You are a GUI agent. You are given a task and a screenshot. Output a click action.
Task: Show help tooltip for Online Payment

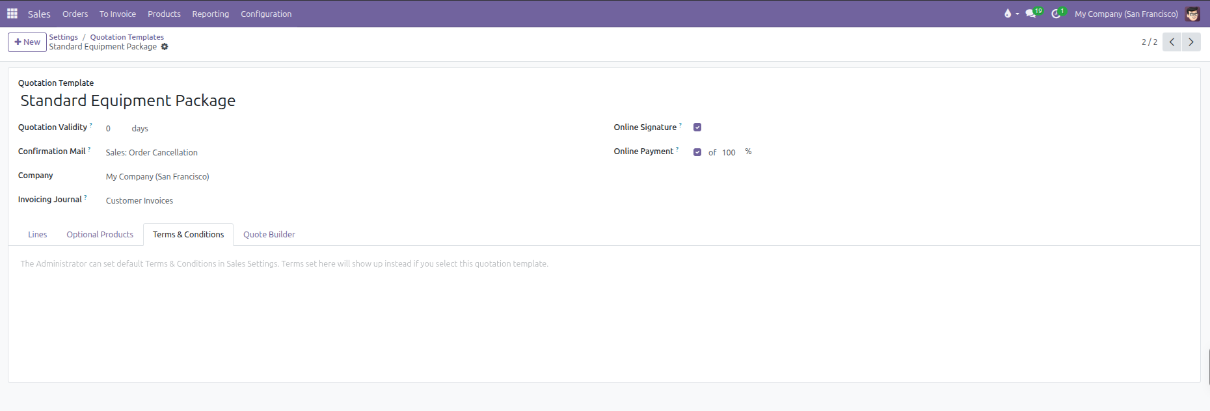[677, 149]
